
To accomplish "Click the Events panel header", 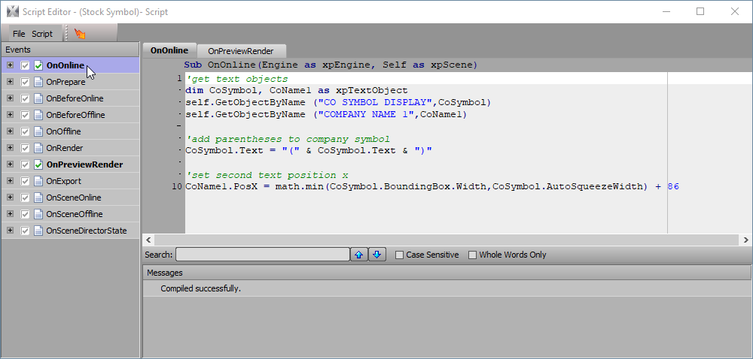I will coord(71,50).
